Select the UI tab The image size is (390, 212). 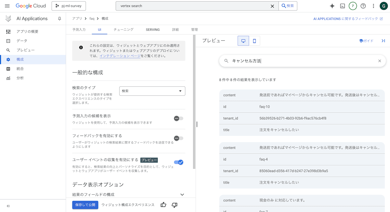[x=99, y=30]
